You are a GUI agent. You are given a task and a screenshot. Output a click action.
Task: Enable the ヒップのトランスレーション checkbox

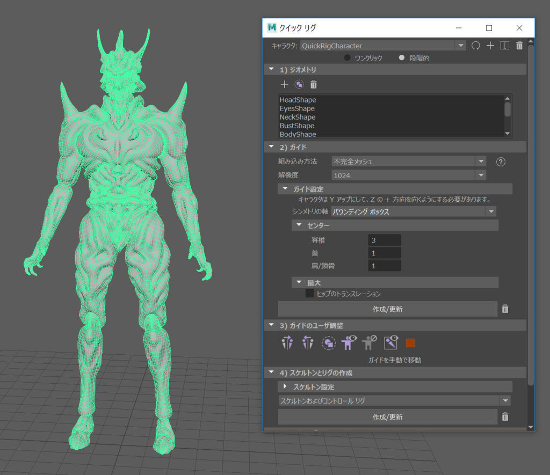click(x=309, y=294)
